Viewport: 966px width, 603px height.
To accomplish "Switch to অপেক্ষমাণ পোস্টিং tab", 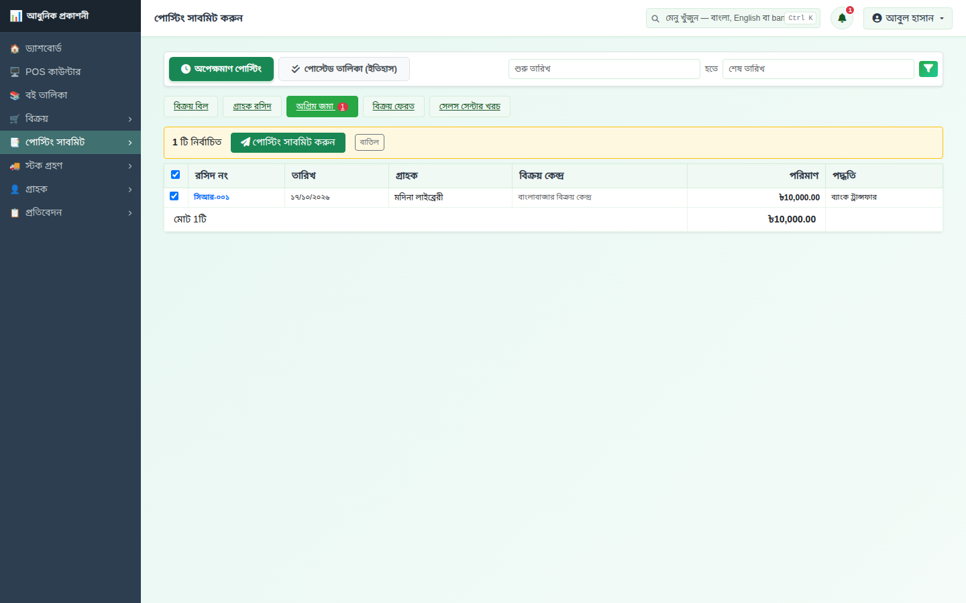I will click(x=221, y=69).
